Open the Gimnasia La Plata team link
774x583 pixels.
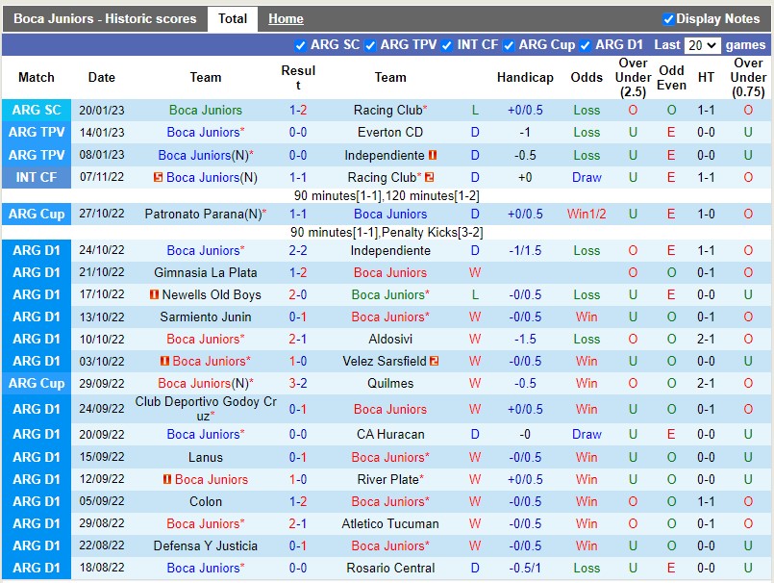click(206, 273)
